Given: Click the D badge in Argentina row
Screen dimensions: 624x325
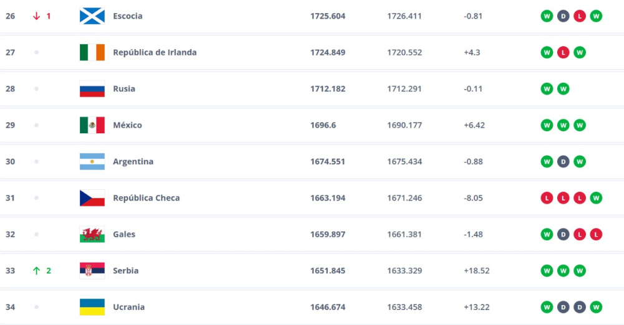Looking at the screenshot, I should (563, 162).
